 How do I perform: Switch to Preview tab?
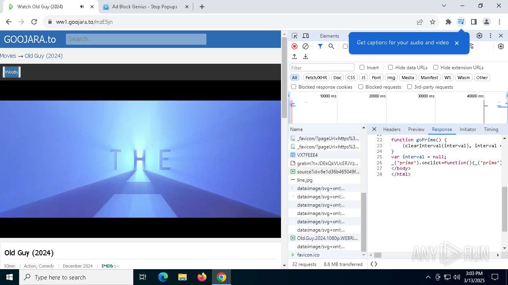point(416,129)
